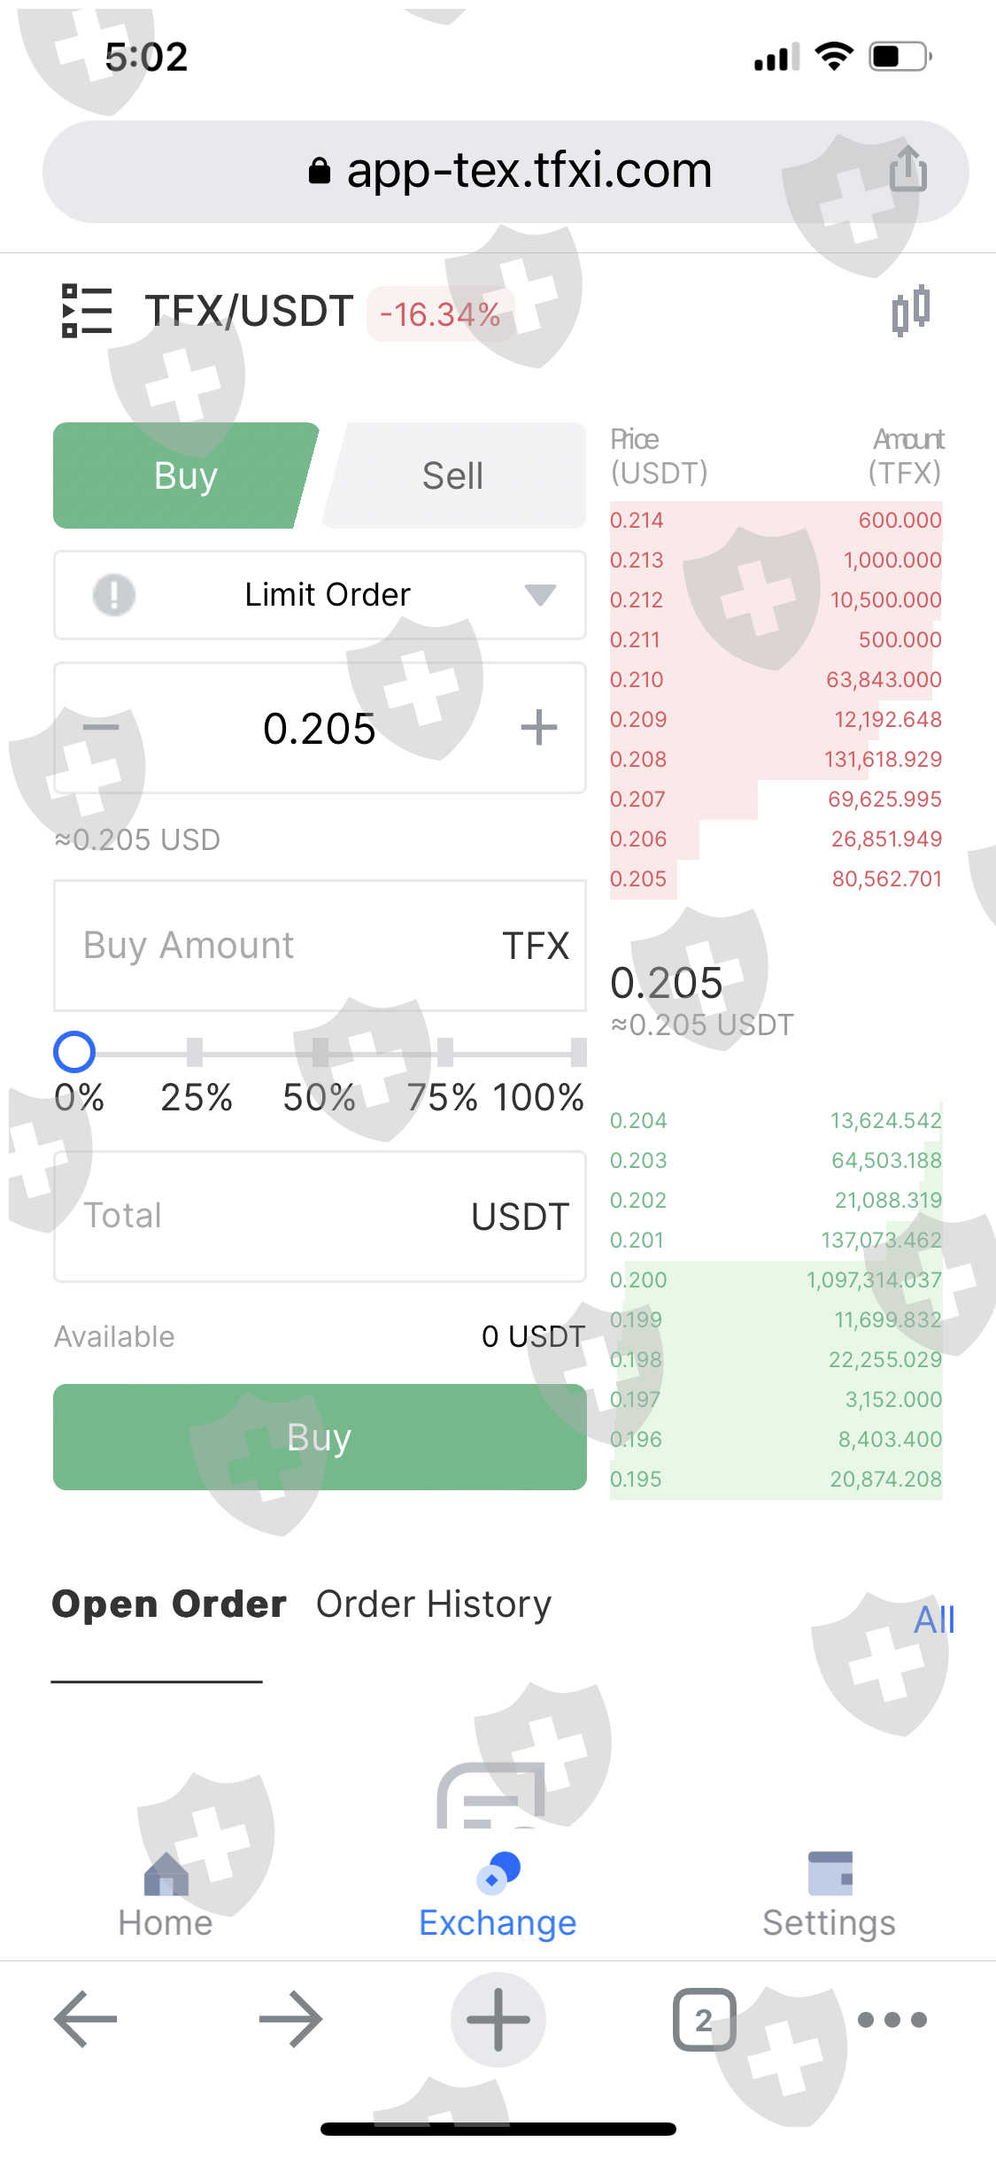
Task: Select the green Buy side toggle
Action: [x=185, y=475]
